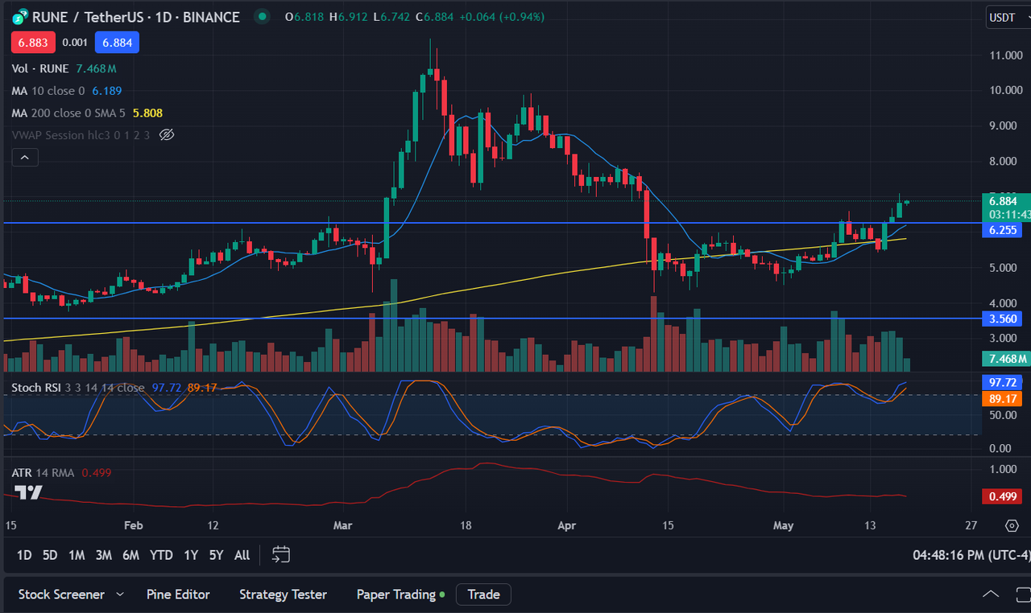Image resolution: width=1031 pixels, height=613 pixels.
Task: Click the 6.255 horizontal line price label
Action: pos(1003,230)
